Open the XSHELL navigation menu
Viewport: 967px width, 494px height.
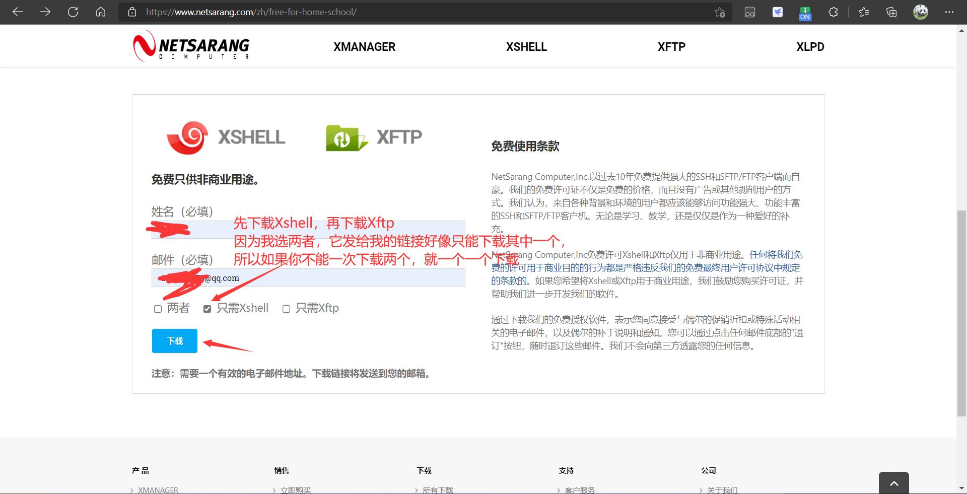[x=526, y=46]
